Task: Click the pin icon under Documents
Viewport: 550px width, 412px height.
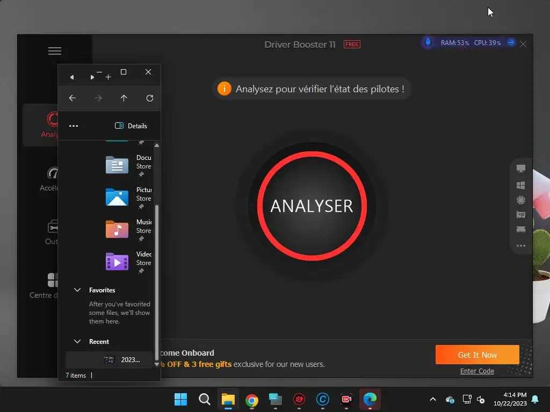Action: click(x=141, y=174)
